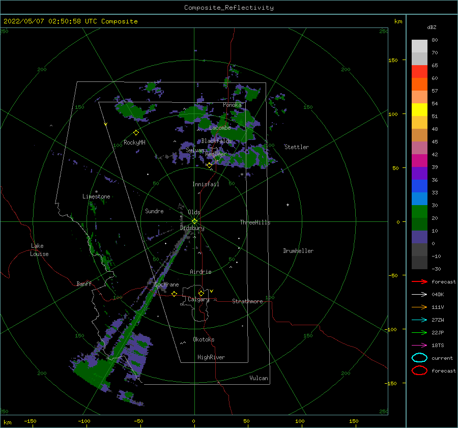This screenshot has width=458, height=428.
Task: Click the yellow V marker northeast of Calgary
Action: pyautogui.click(x=212, y=291)
